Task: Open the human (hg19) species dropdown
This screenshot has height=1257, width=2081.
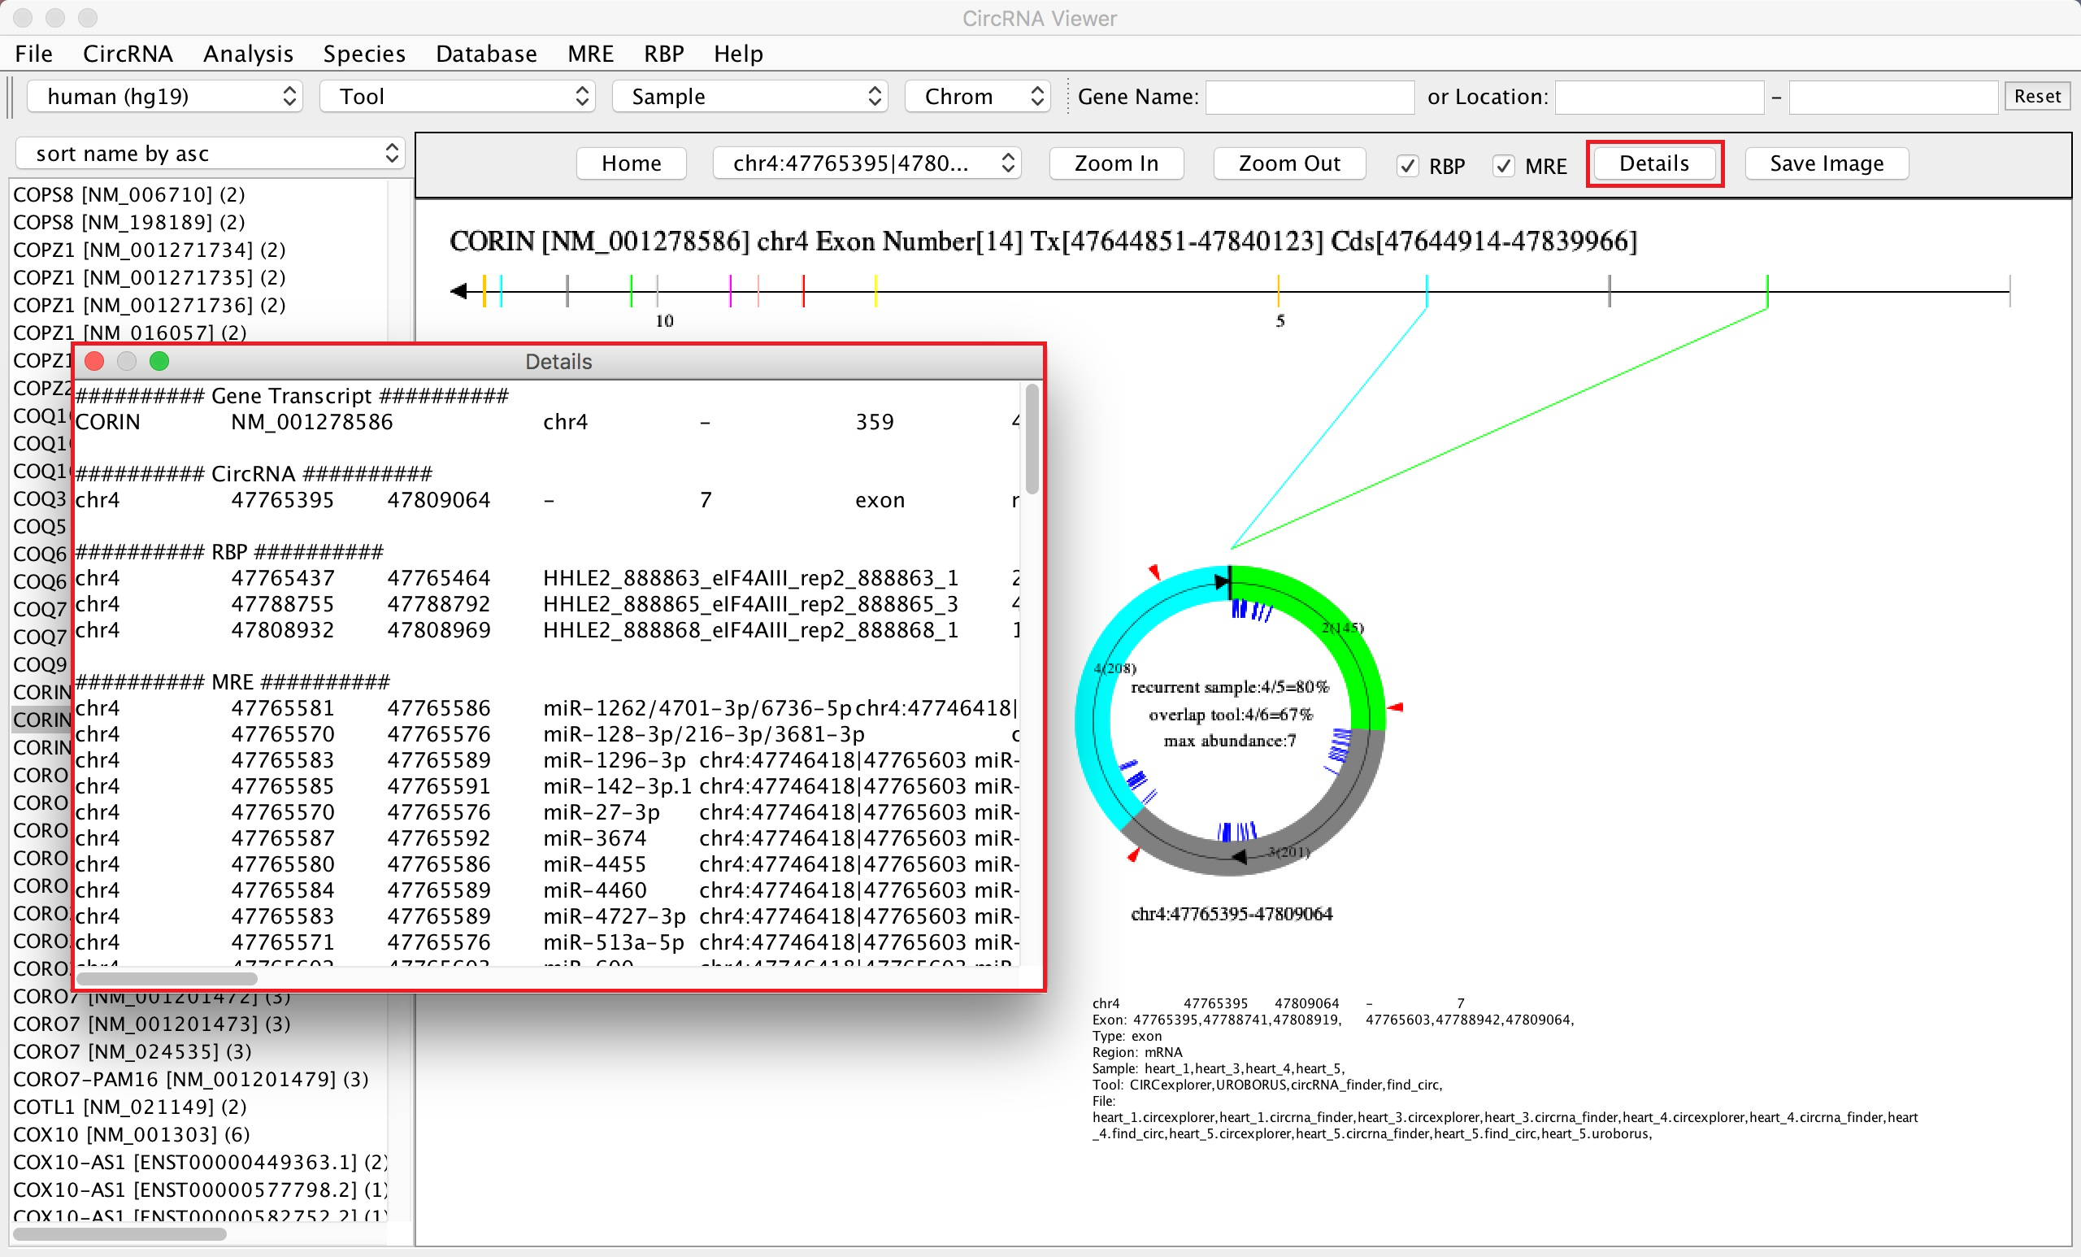Action: 167,96
